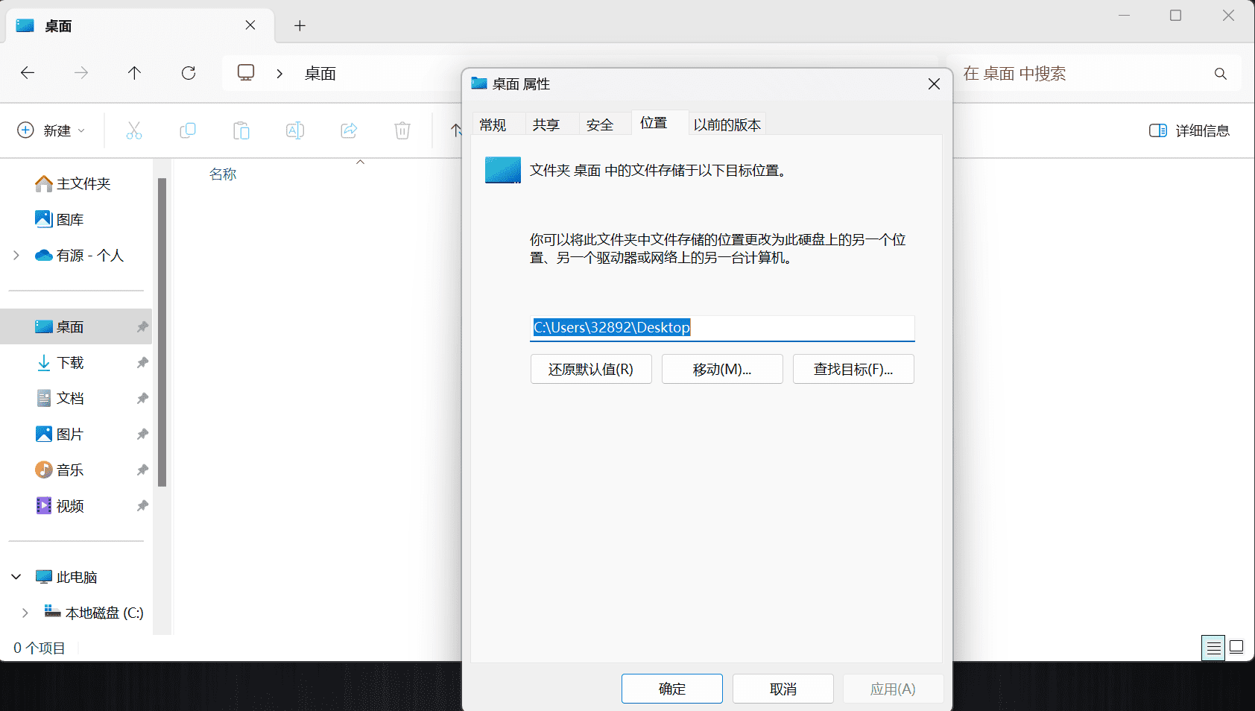
Task: Click the Paste clipboard icon
Action: click(241, 131)
